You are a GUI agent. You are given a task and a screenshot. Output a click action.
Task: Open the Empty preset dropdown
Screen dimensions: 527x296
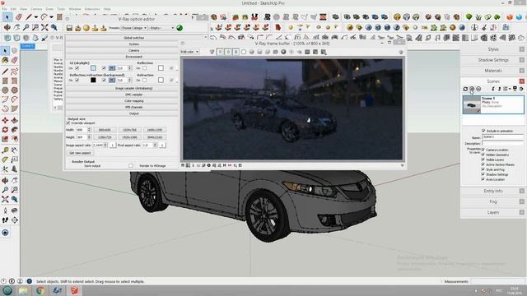161,28
